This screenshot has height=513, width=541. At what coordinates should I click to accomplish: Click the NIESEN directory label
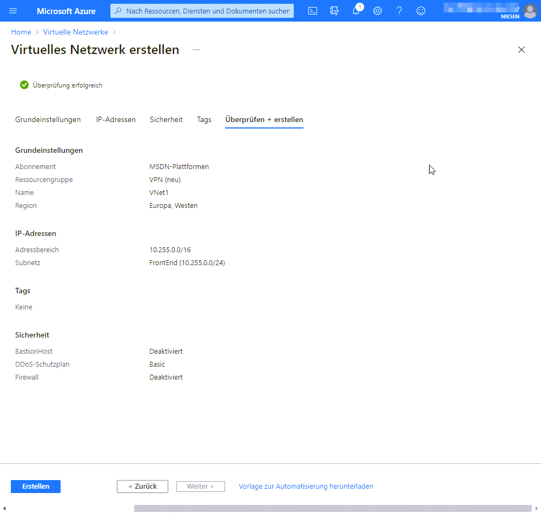(x=510, y=17)
